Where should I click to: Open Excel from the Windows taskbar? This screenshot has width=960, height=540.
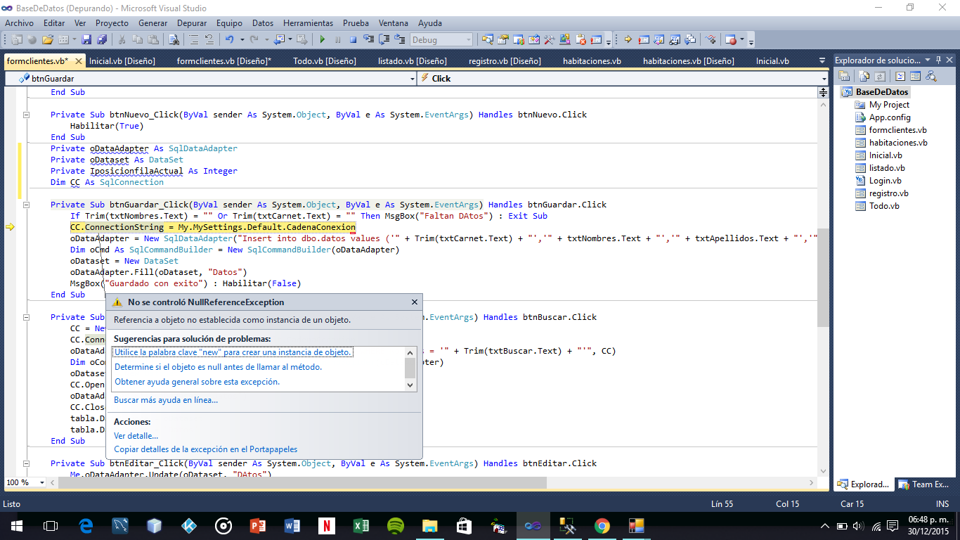(361, 525)
